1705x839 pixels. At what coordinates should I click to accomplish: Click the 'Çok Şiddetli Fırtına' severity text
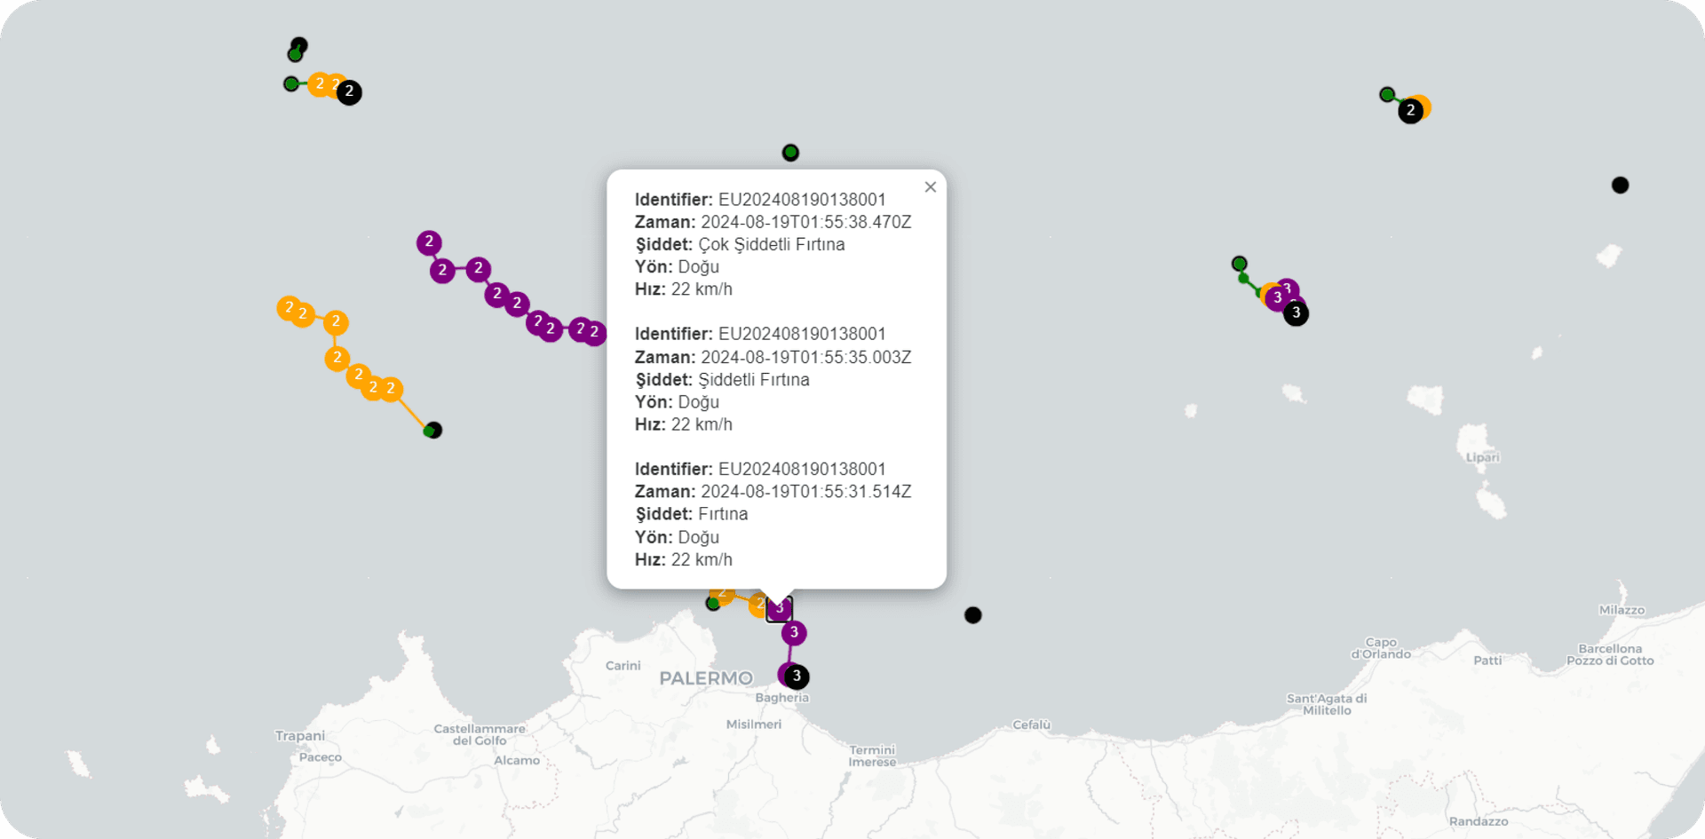click(771, 245)
